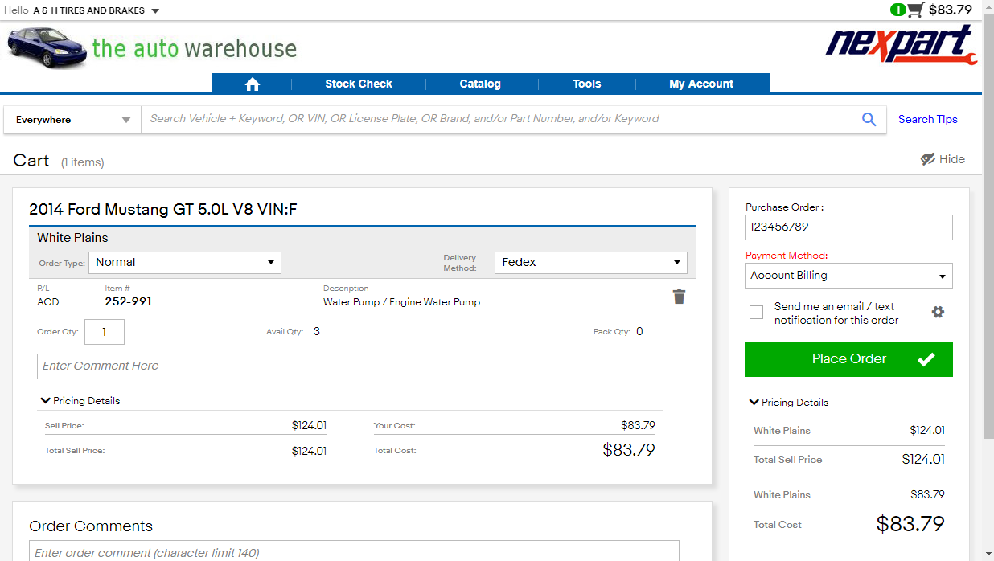Click the Pack Qty value 0
The image size is (994, 561).
pos(639,331)
